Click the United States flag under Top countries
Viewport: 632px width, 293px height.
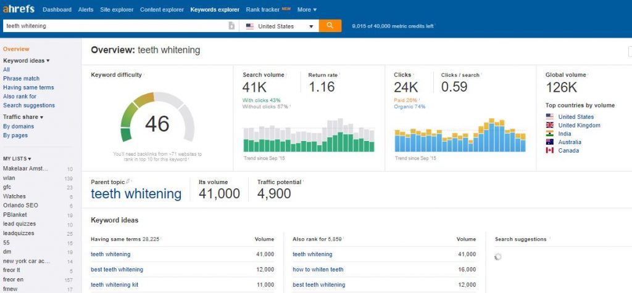tap(550, 116)
